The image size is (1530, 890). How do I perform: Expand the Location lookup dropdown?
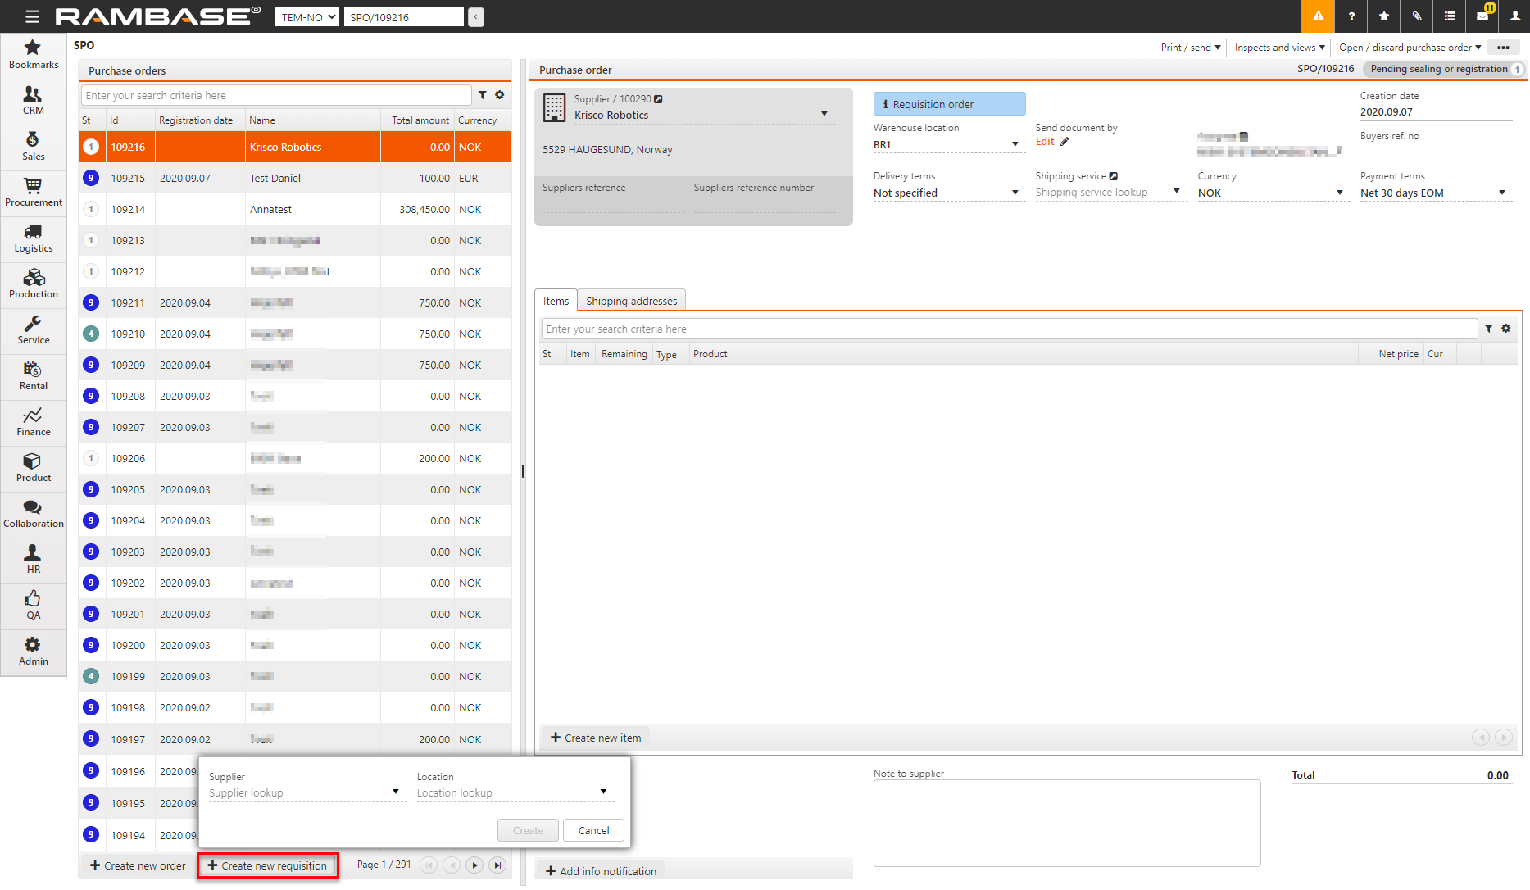click(603, 792)
